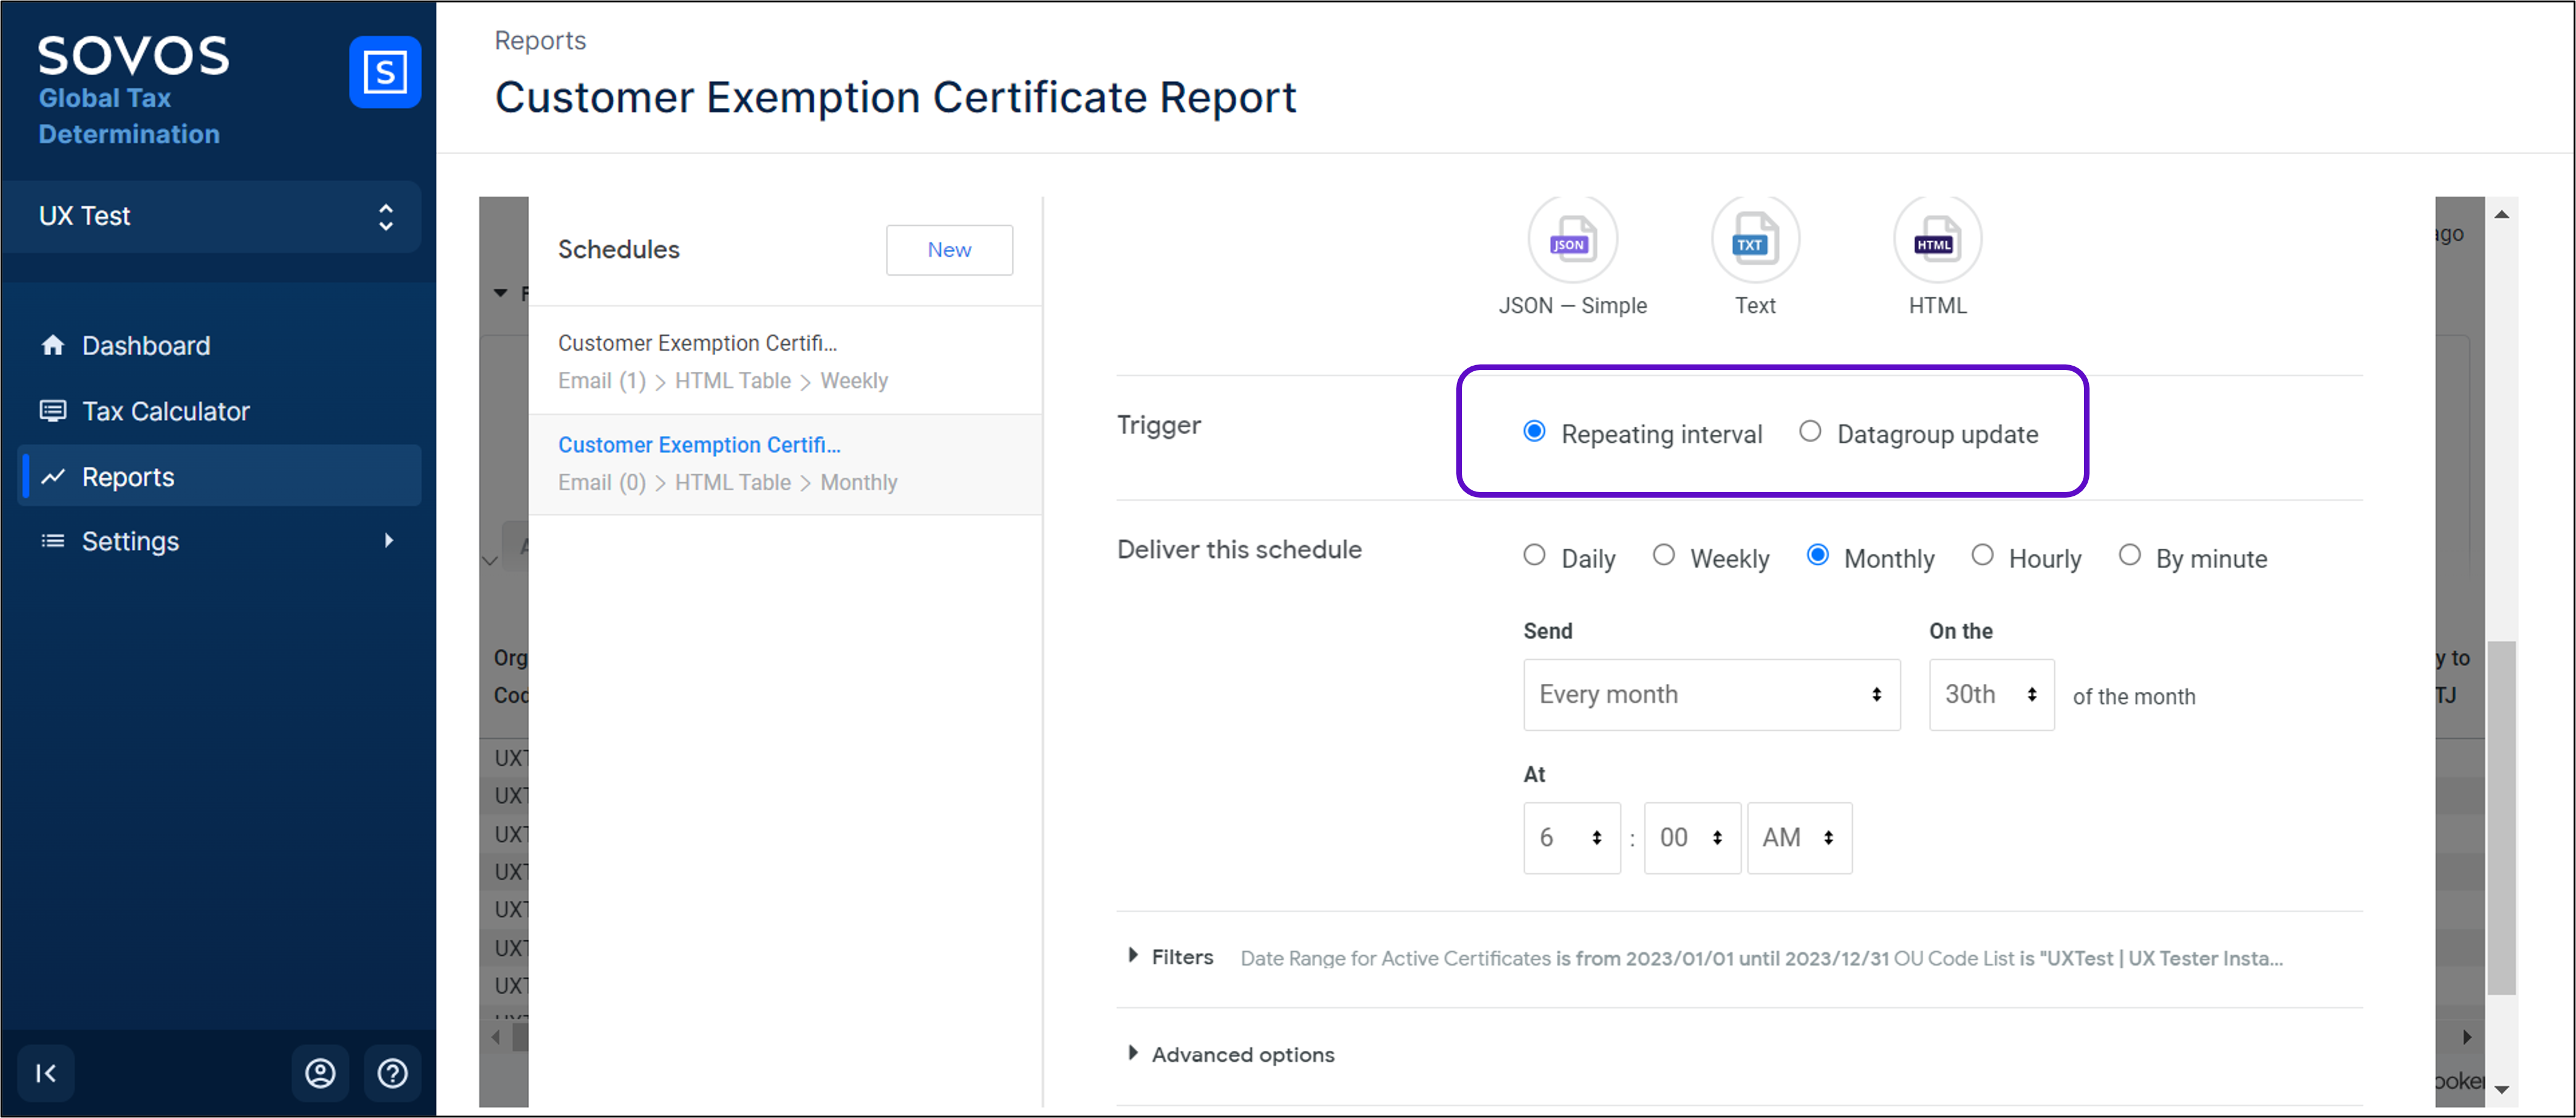Open the UX Test organization selector
This screenshot has height=1118, width=2576.
[x=212, y=216]
